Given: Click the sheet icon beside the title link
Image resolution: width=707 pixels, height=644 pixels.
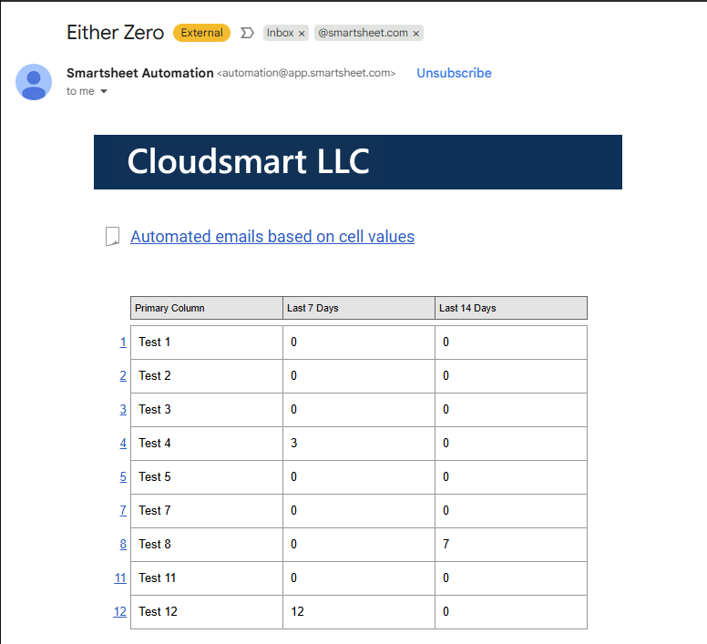Looking at the screenshot, I should coord(112,237).
